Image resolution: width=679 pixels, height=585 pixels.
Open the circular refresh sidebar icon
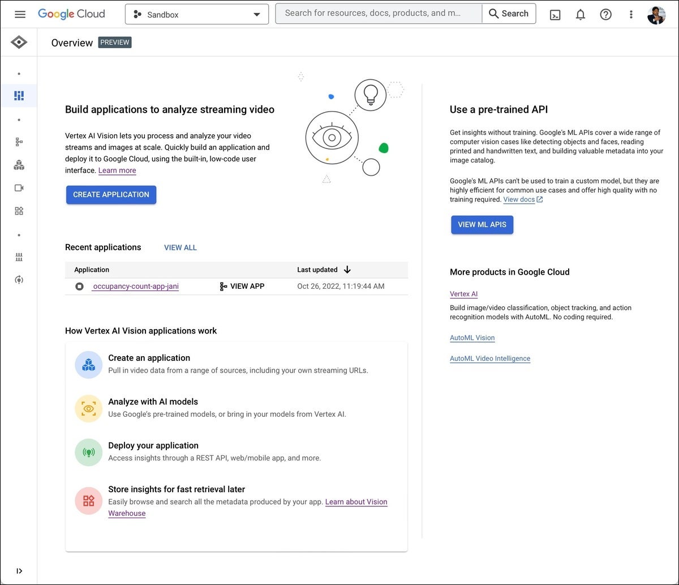[19, 280]
